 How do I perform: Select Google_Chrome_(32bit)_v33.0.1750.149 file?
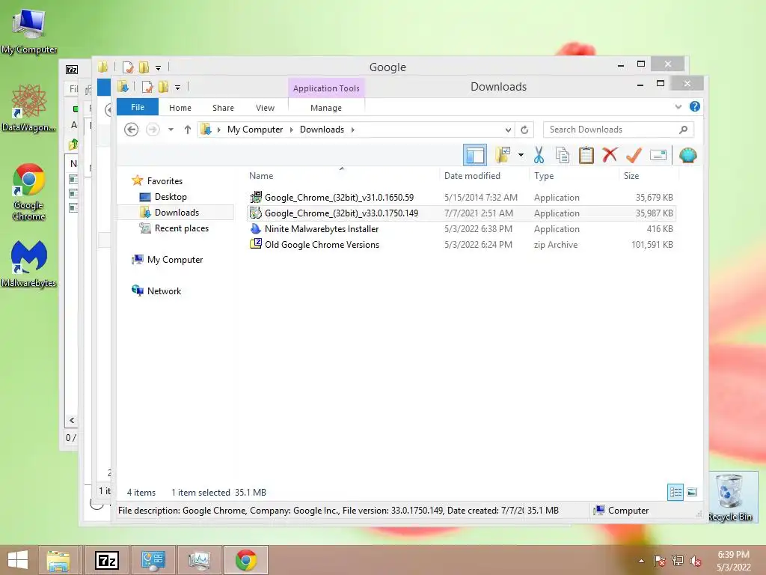461,213
